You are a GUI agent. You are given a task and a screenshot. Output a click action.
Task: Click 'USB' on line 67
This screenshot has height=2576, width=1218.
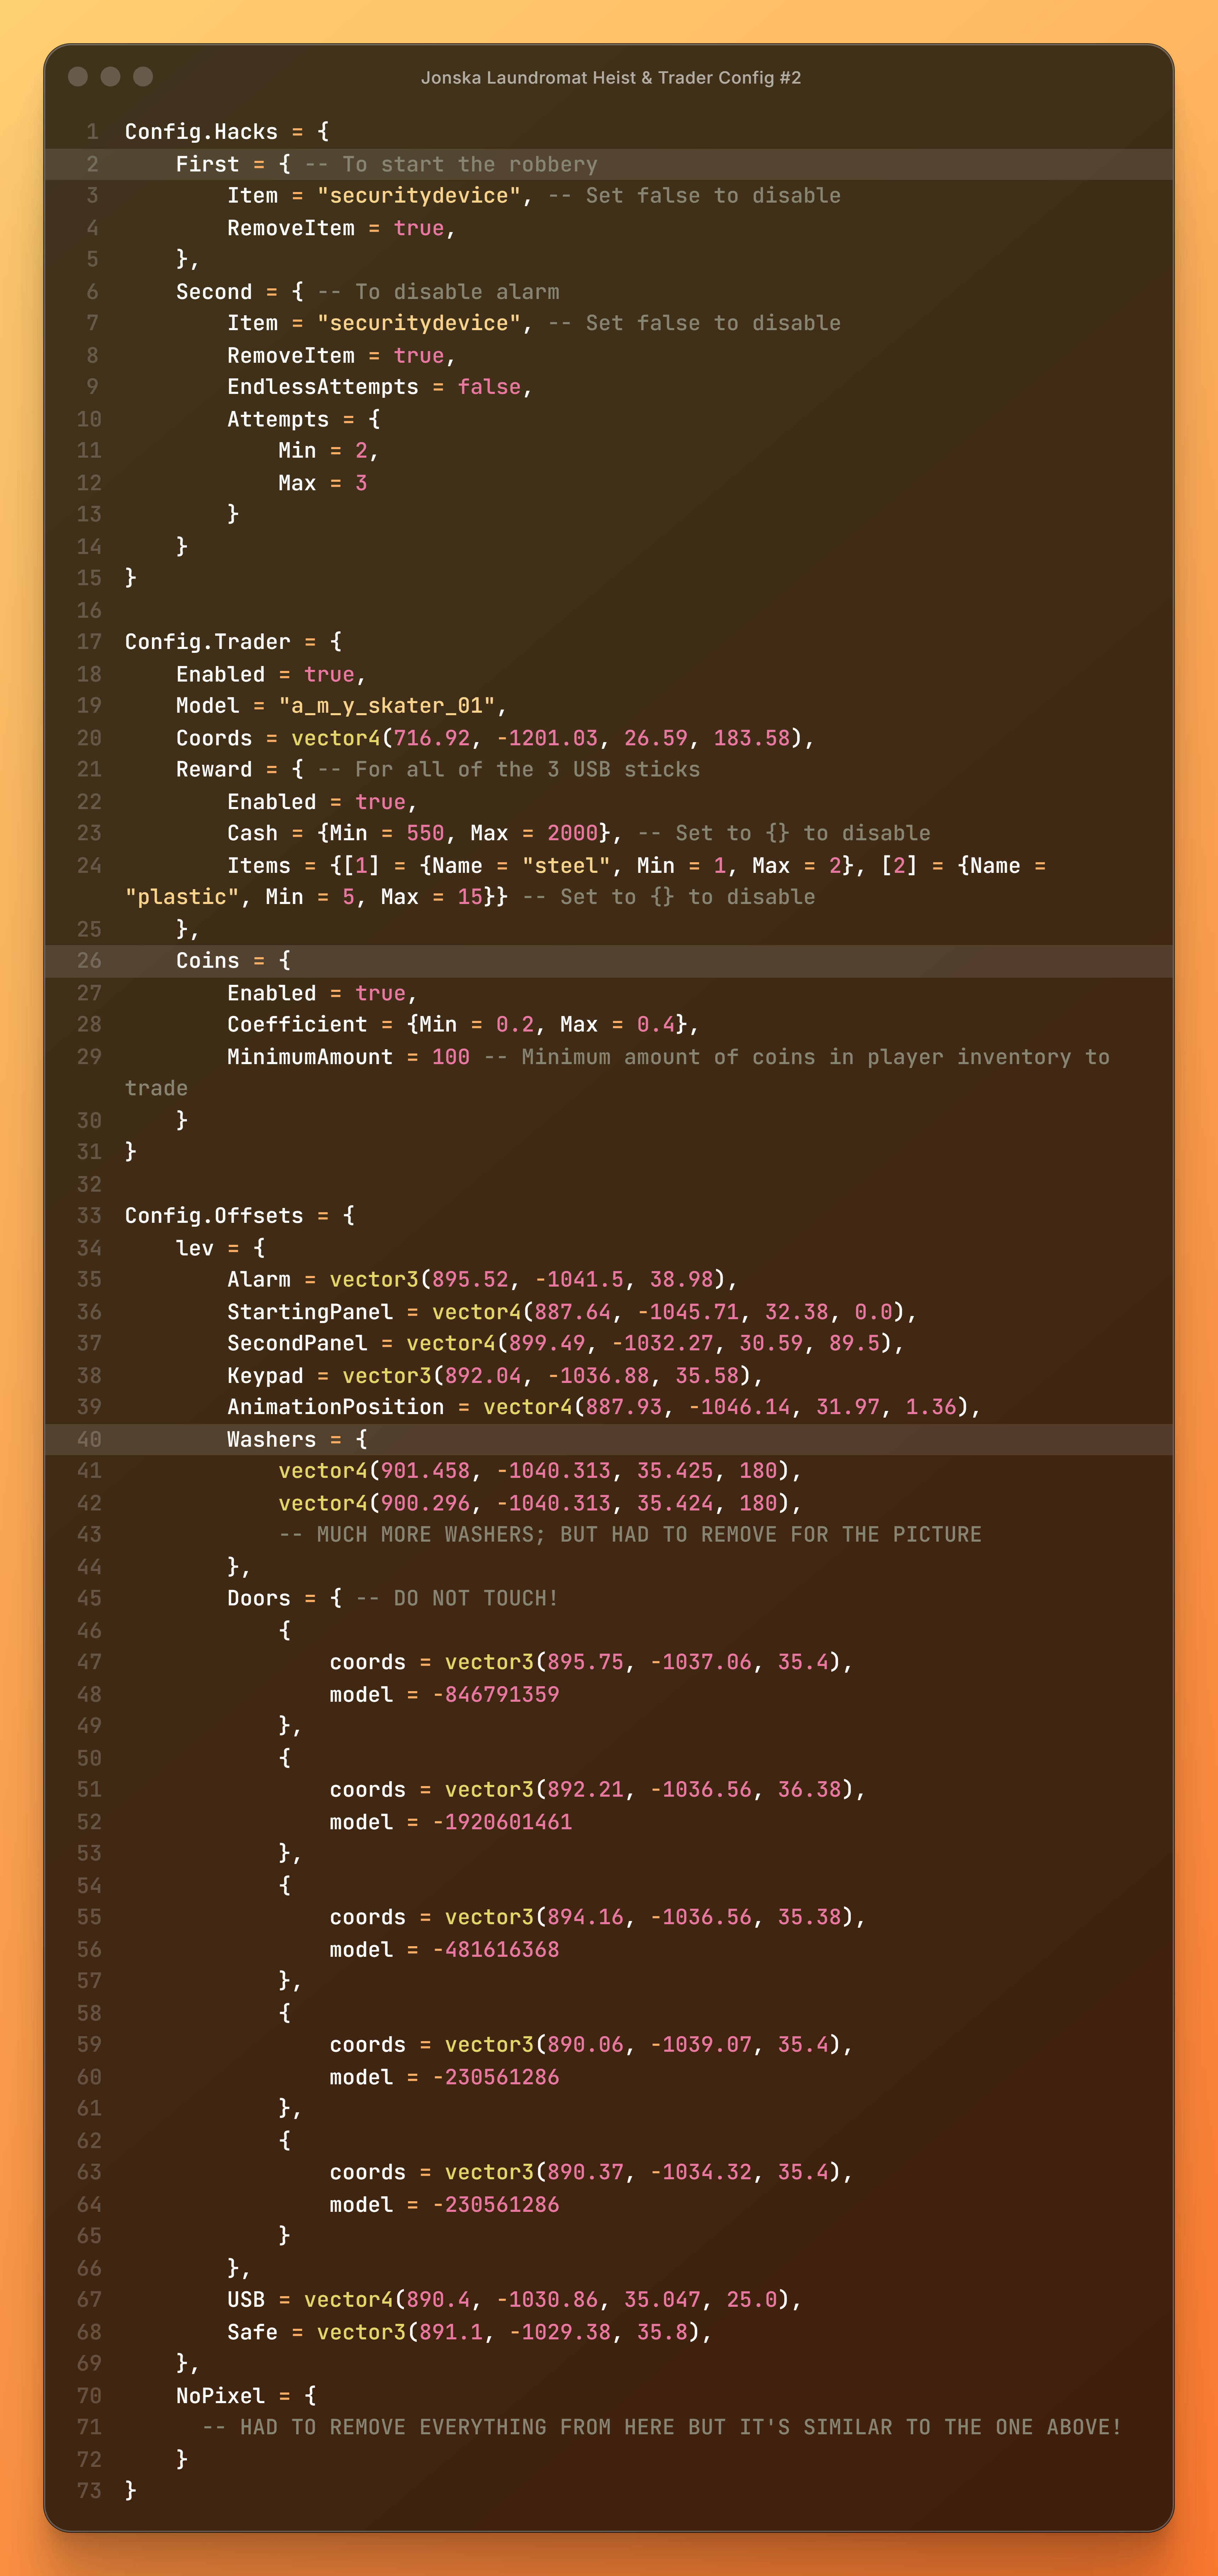(246, 2300)
